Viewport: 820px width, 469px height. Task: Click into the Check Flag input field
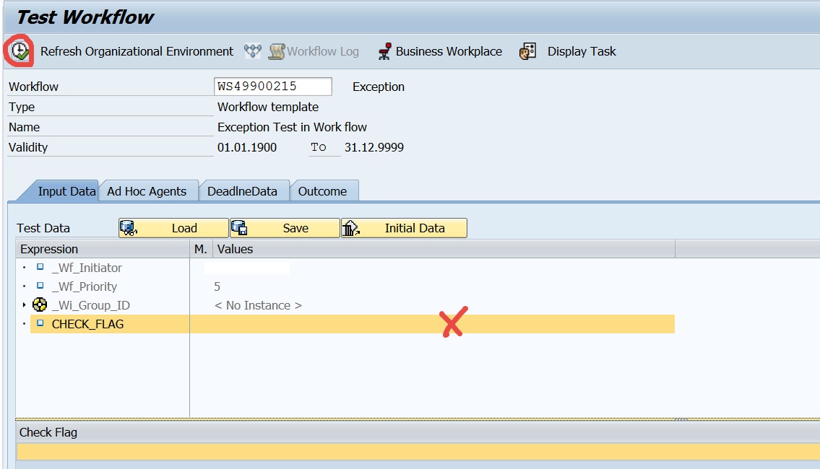(x=418, y=452)
